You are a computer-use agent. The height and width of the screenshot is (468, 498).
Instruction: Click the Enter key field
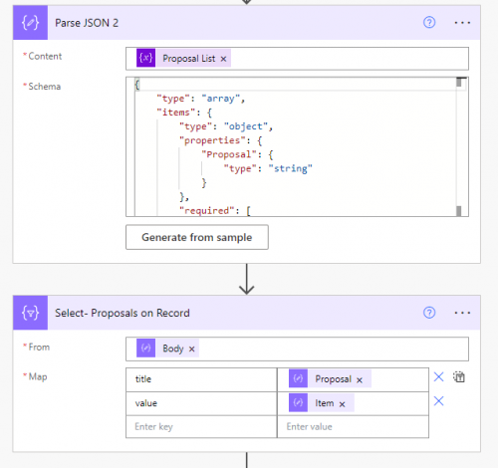pyautogui.click(x=201, y=426)
